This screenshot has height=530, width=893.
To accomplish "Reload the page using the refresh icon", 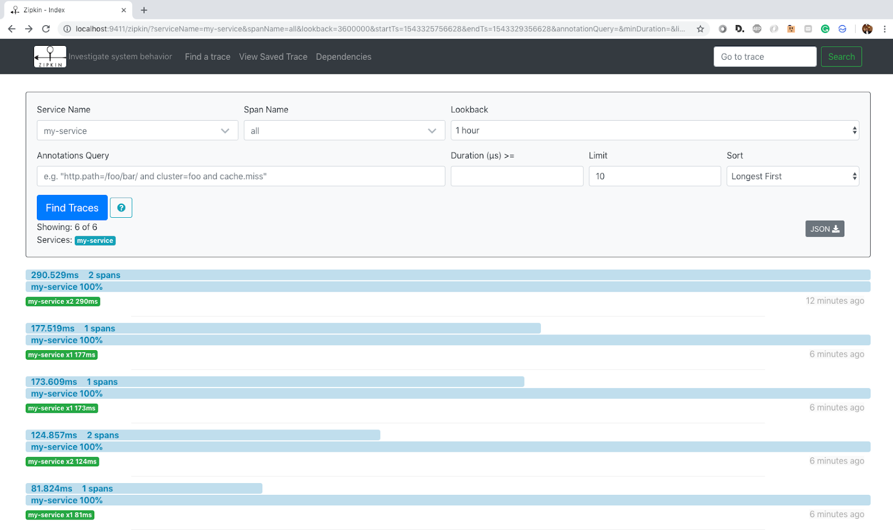I will [46, 28].
